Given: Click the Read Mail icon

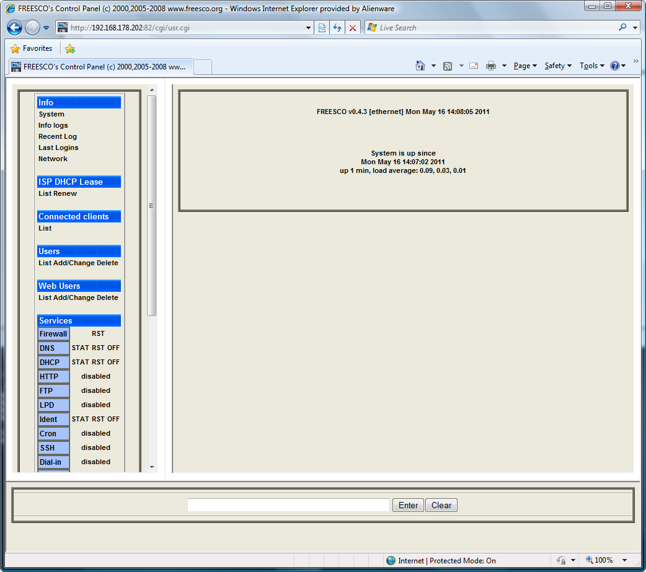Looking at the screenshot, I should click(474, 66).
